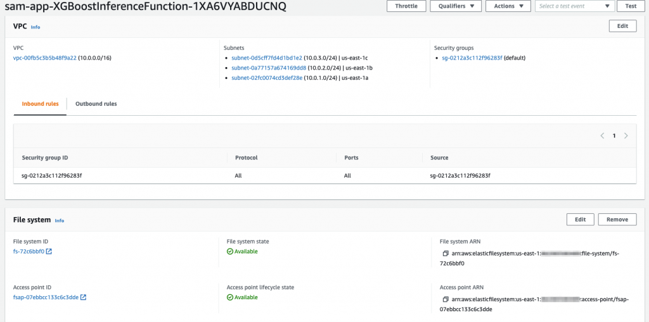The image size is (649, 322).
Task: Click the Protocol column header
Action: point(247,158)
